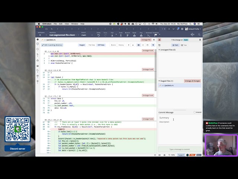Open the History tab
Screen dimensions: 238x179
click(121, 45)
